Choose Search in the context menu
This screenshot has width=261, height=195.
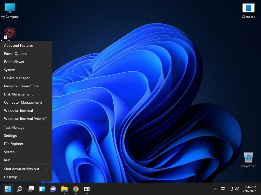pyautogui.click(x=26, y=152)
